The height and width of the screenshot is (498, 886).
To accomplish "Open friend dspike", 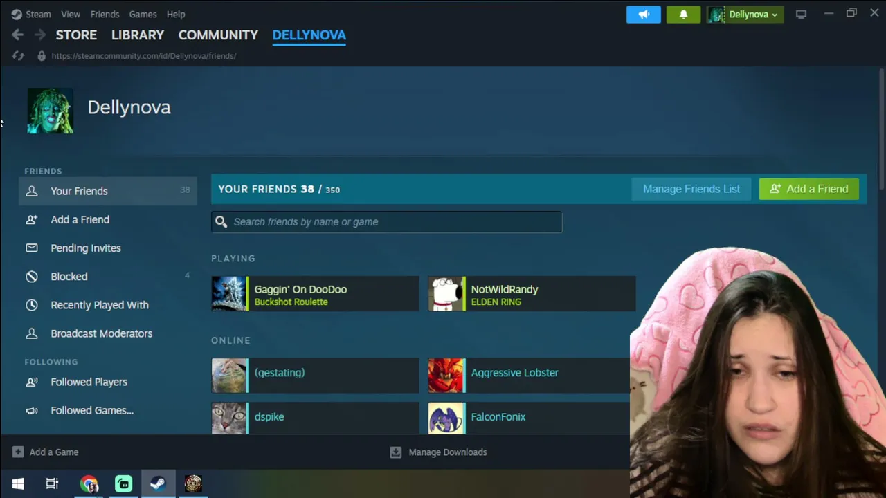I will pos(315,418).
